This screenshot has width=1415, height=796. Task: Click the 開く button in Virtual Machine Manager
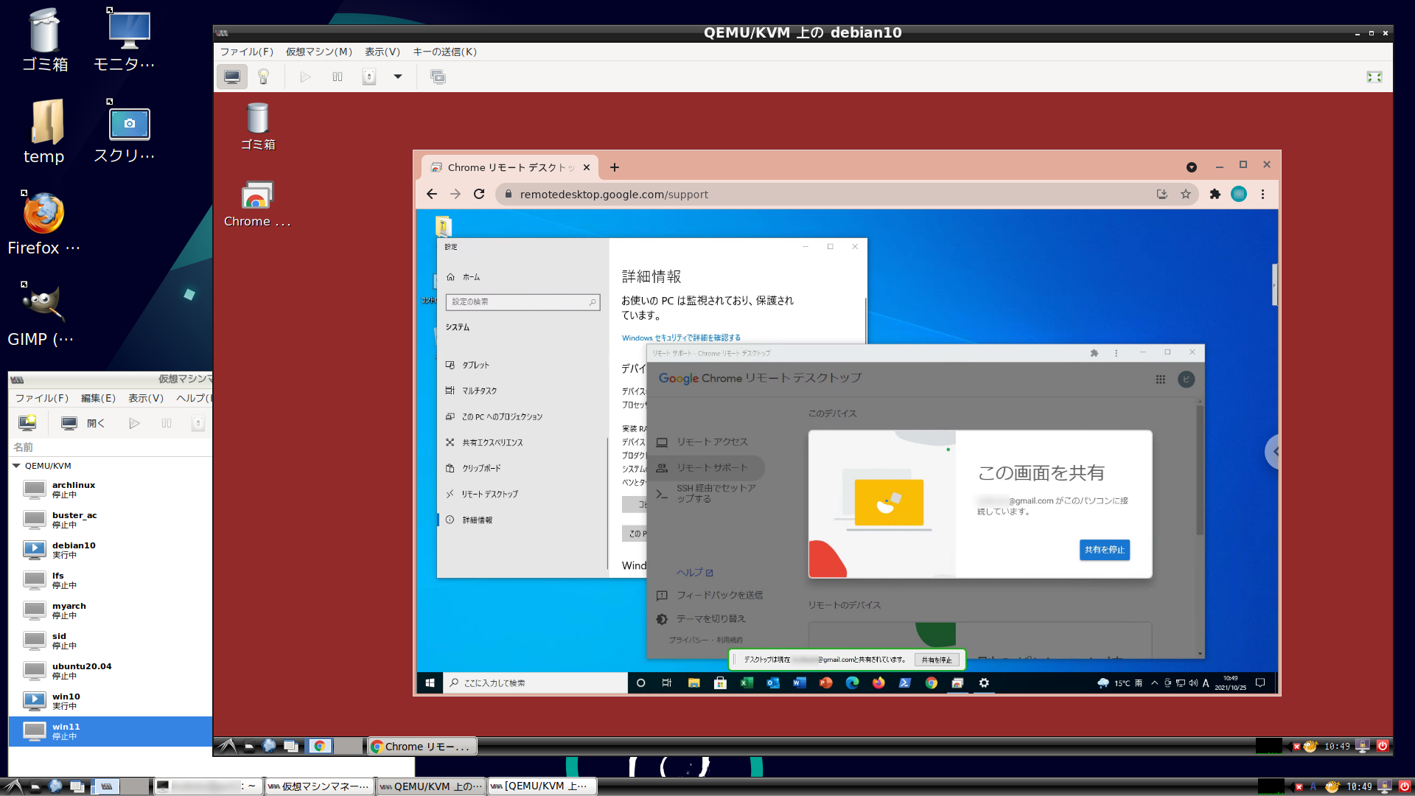[x=83, y=423]
